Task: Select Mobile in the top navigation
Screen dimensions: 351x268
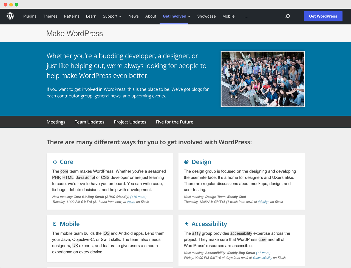Action: point(228,16)
